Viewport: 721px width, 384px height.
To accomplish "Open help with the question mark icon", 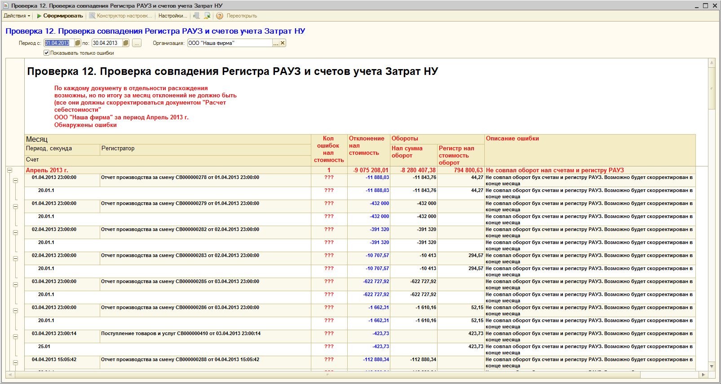I will click(x=220, y=16).
